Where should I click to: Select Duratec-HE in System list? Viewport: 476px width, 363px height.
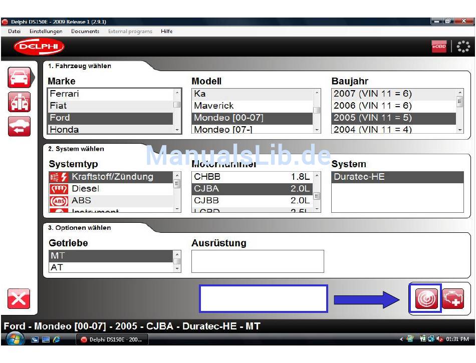click(x=397, y=177)
